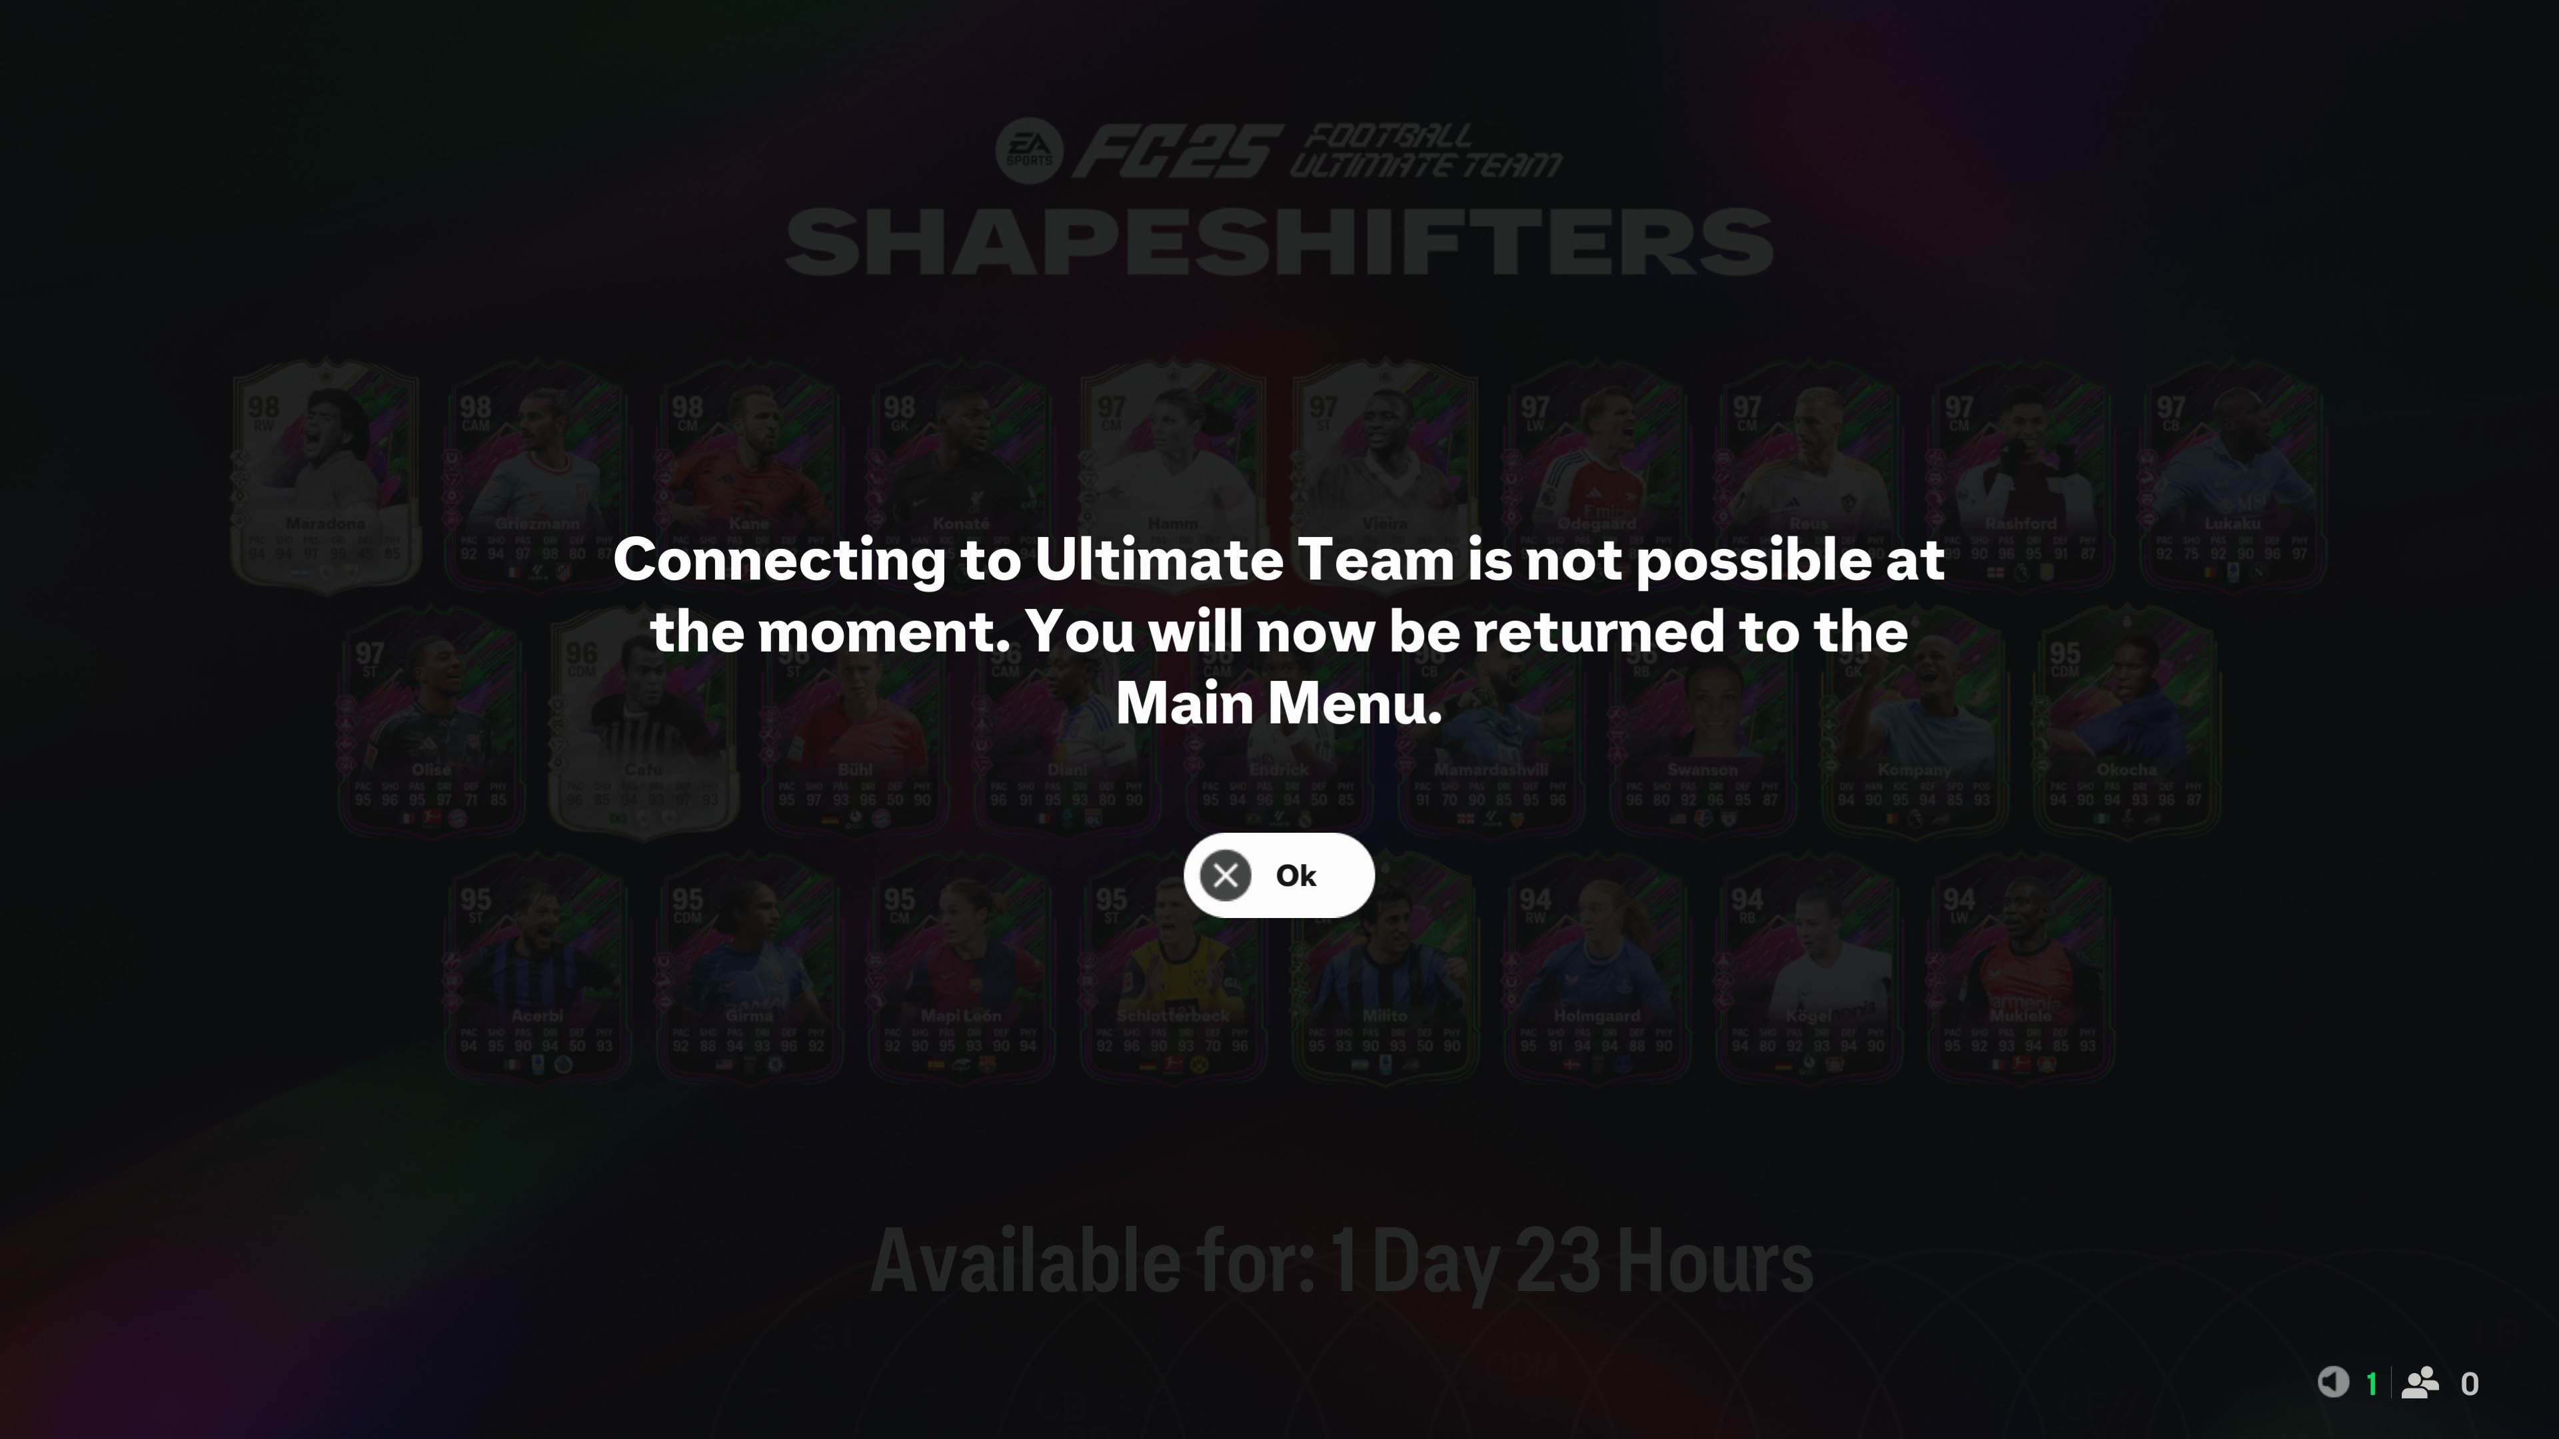2559x1439 pixels.
Task: Click the EA Sports logo badge
Action: (x=1029, y=151)
